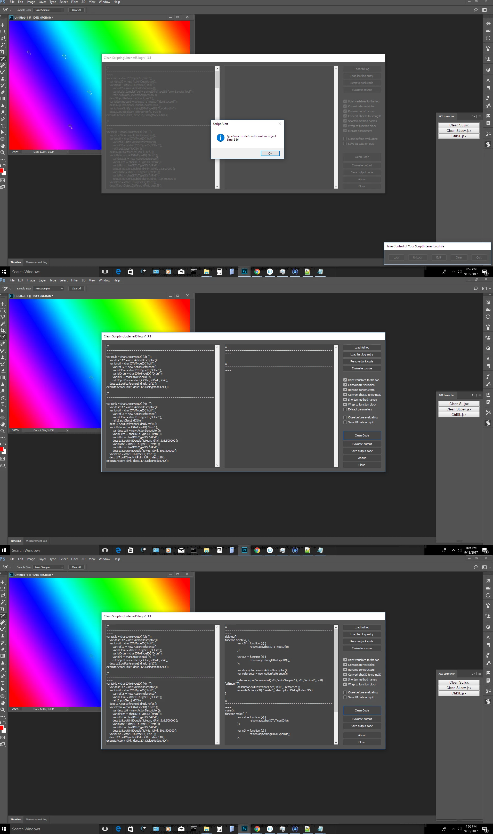Uncheck Convert charID to stringID in bottom screenshot
Viewport: 493px width, 834px height.
click(x=345, y=675)
